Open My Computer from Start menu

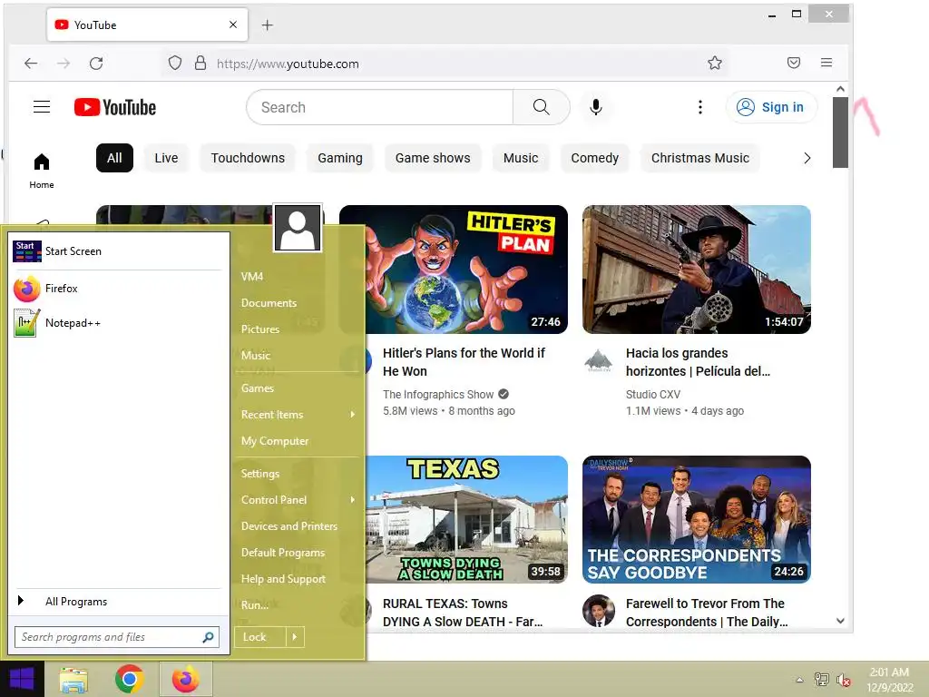[x=275, y=441]
